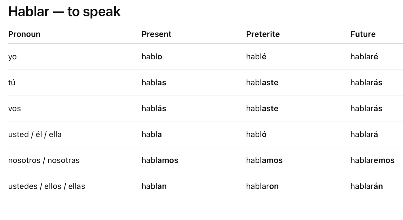Click the 'yo' pronoun cell

point(12,57)
